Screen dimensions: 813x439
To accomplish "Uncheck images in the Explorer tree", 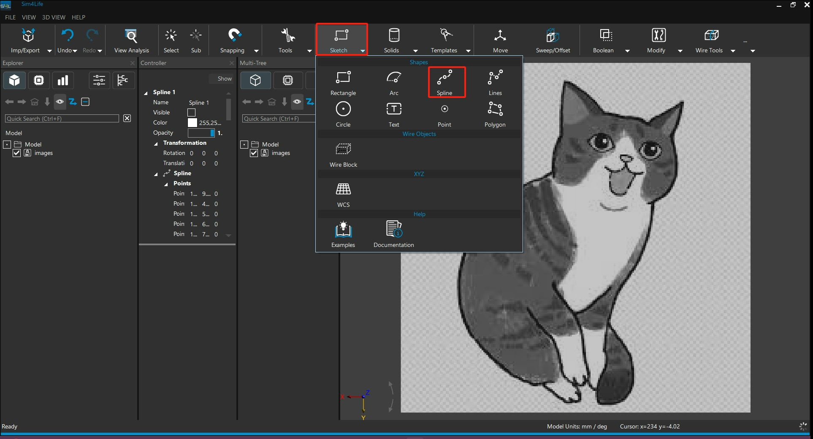I will tap(17, 153).
